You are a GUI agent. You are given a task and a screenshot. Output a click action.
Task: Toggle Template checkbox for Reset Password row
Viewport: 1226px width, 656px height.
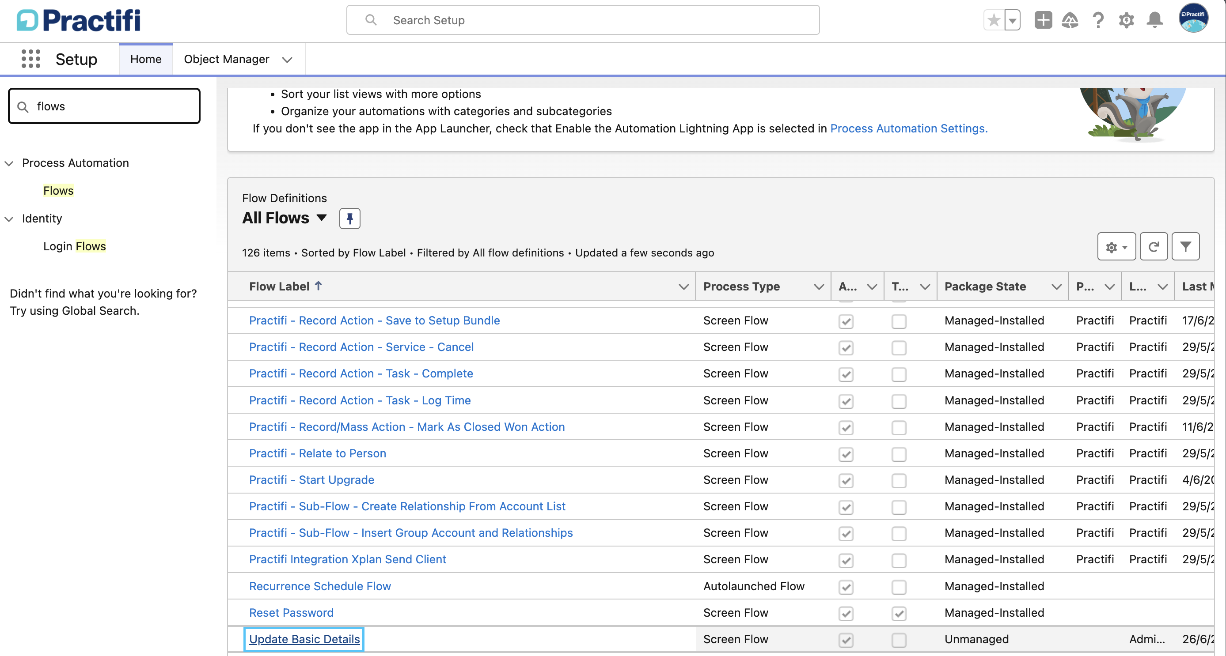[899, 614]
